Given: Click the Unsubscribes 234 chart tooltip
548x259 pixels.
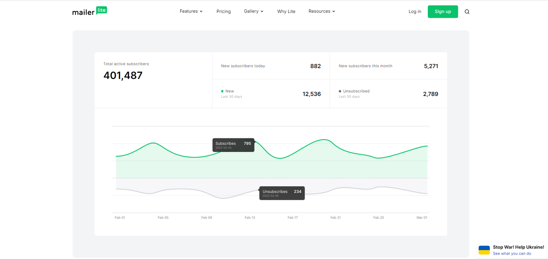Looking at the screenshot, I should point(282,193).
